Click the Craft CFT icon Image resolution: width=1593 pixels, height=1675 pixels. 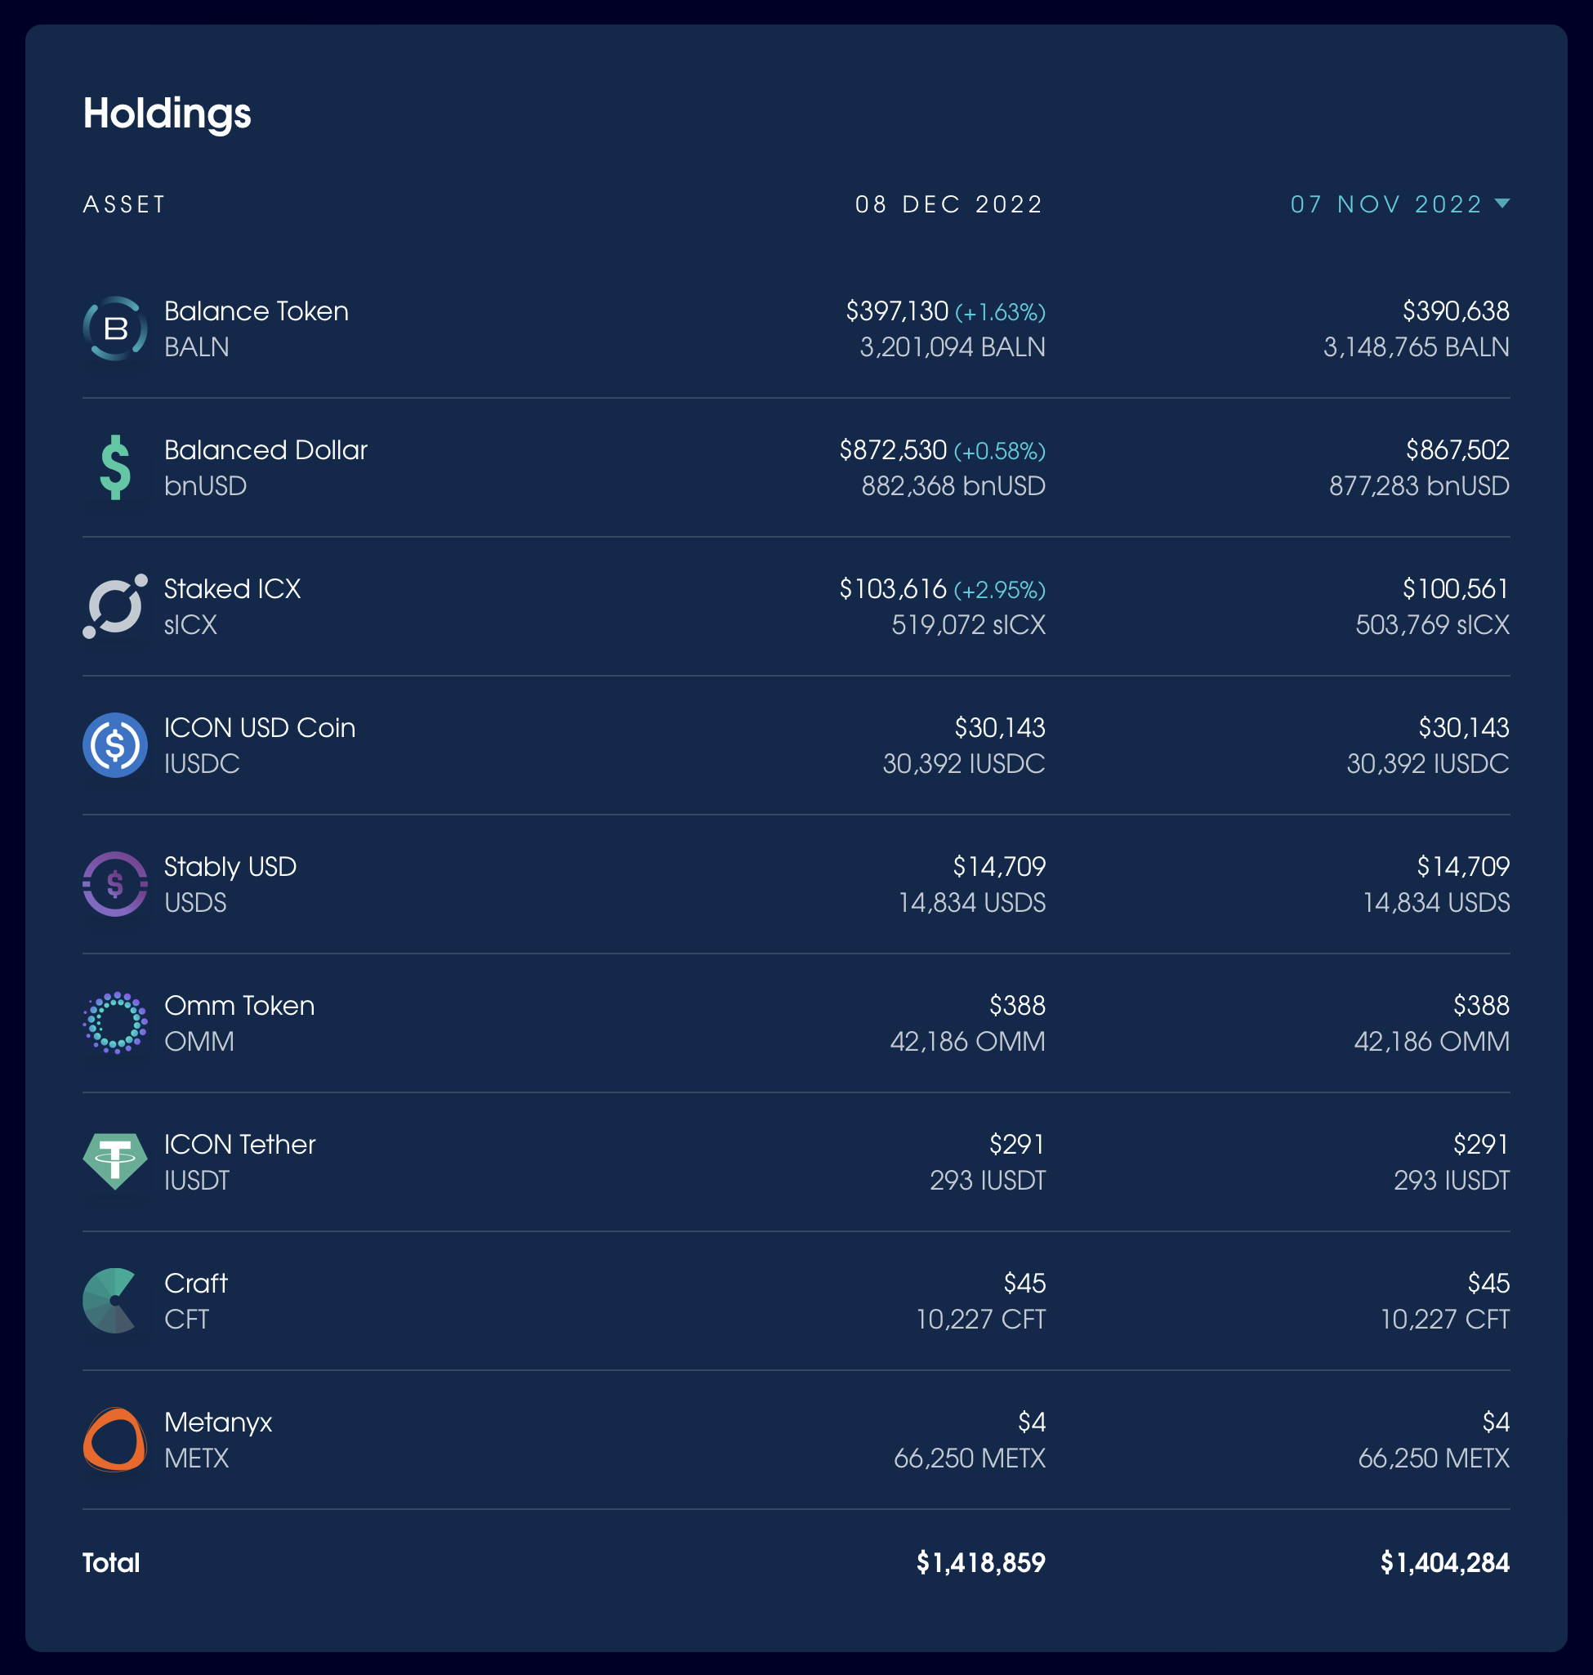[110, 1301]
